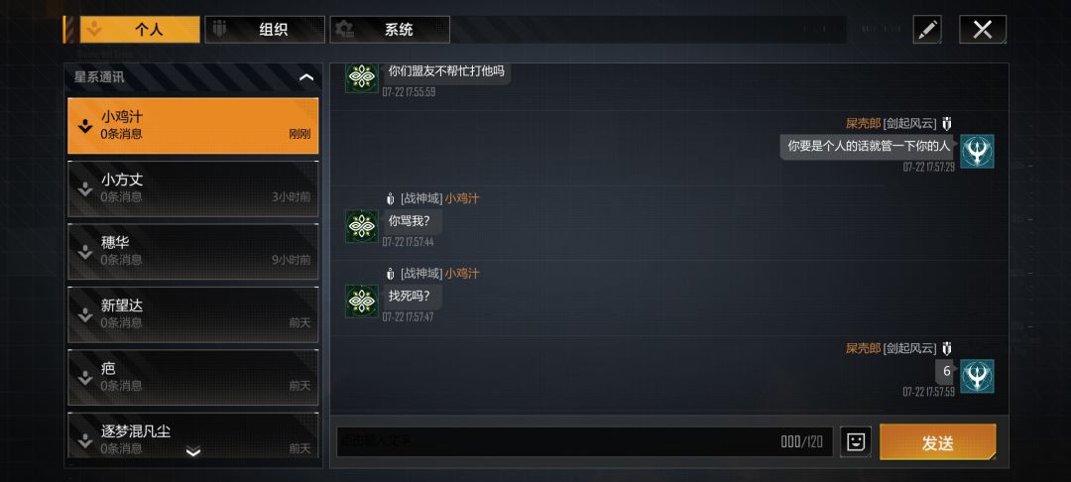Image resolution: width=1071 pixels, height=482 pixels.
Task: Click the arrow icon on 新望达 contact
Action: 84,314
